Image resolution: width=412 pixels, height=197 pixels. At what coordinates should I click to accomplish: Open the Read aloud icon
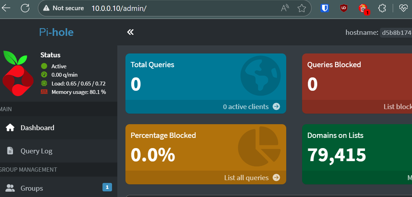coord(285,8)
